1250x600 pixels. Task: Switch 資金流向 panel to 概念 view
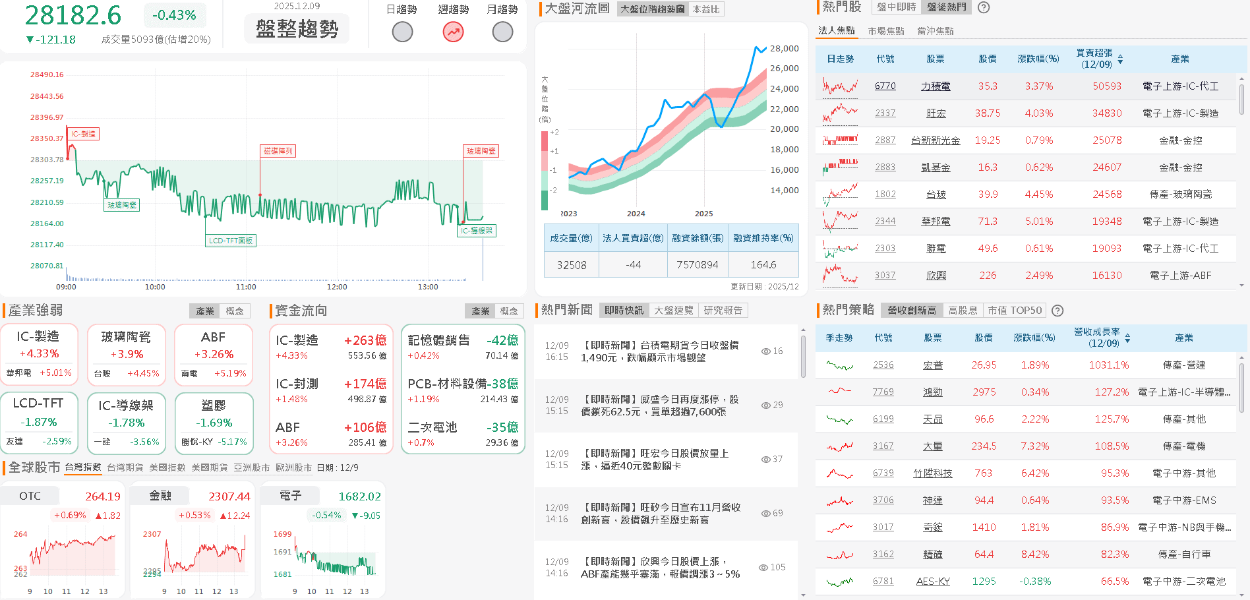509,311
